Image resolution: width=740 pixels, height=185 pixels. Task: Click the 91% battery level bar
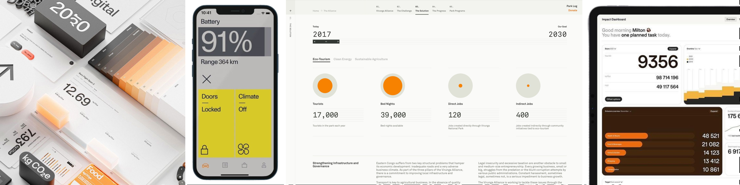coord(235,42)
